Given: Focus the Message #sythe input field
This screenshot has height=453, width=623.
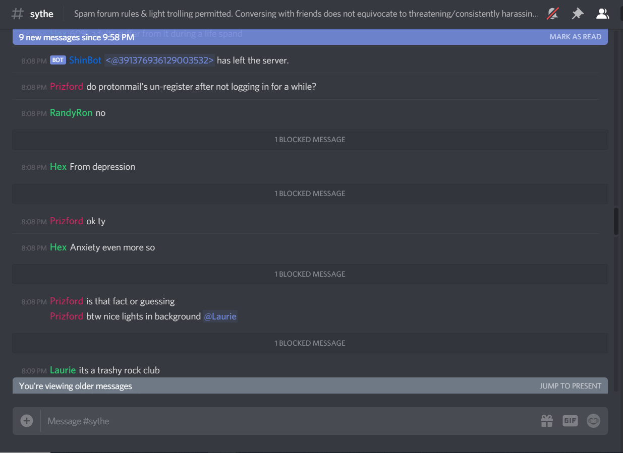Looking at the screenshot, I should pyautogui.click(x=290, y=421).
